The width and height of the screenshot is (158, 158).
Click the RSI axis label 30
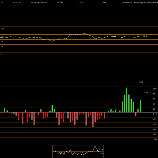2,46
